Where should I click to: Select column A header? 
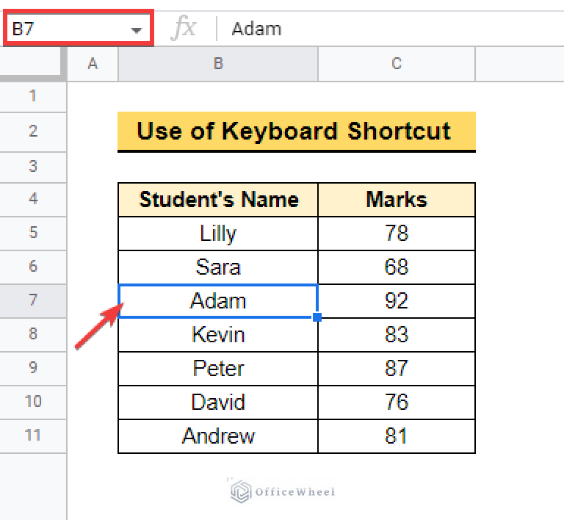(x=93, y=64)
